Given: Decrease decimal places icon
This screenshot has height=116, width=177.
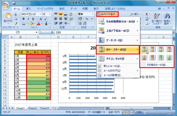Looking at the screenshot, I should click(85, 23).
